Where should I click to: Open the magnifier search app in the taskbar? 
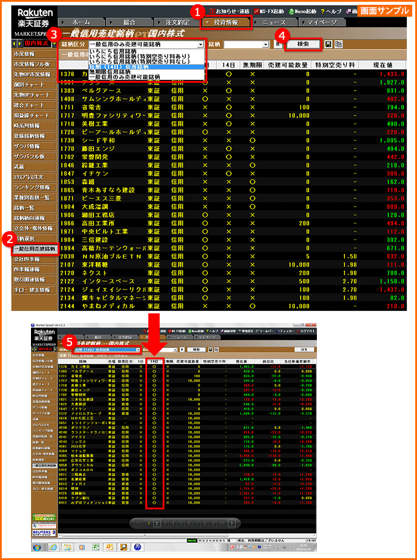(x=123, y=547)
